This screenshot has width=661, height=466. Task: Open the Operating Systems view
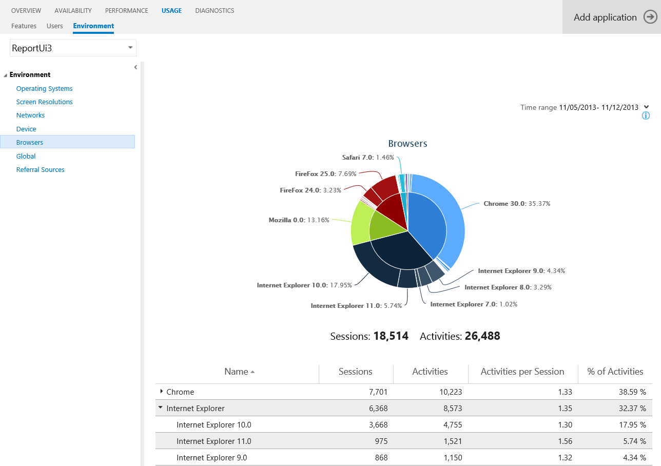tap(44, 88)
